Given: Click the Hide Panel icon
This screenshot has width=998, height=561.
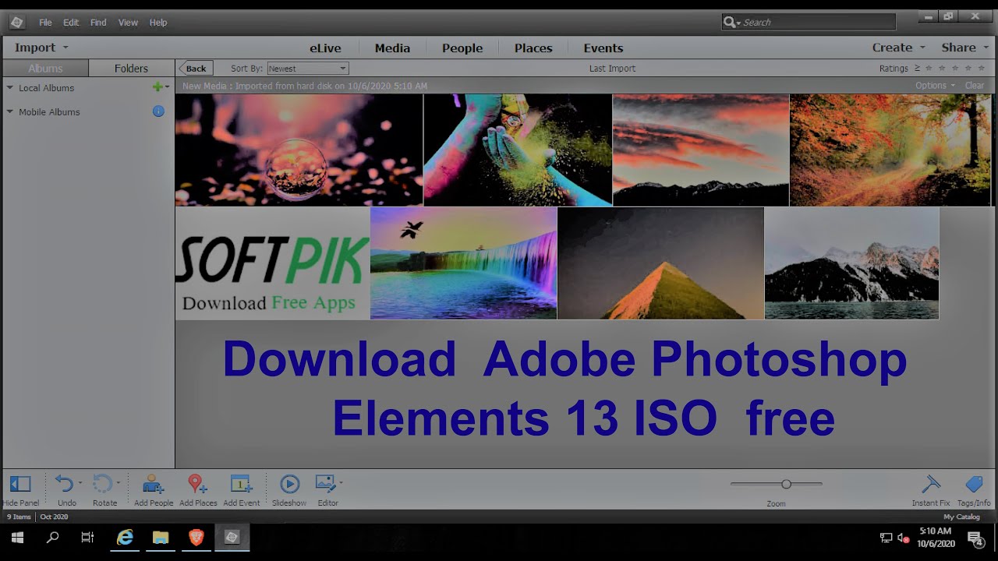Looking at the screenshot, I should [x=20, y=484].
